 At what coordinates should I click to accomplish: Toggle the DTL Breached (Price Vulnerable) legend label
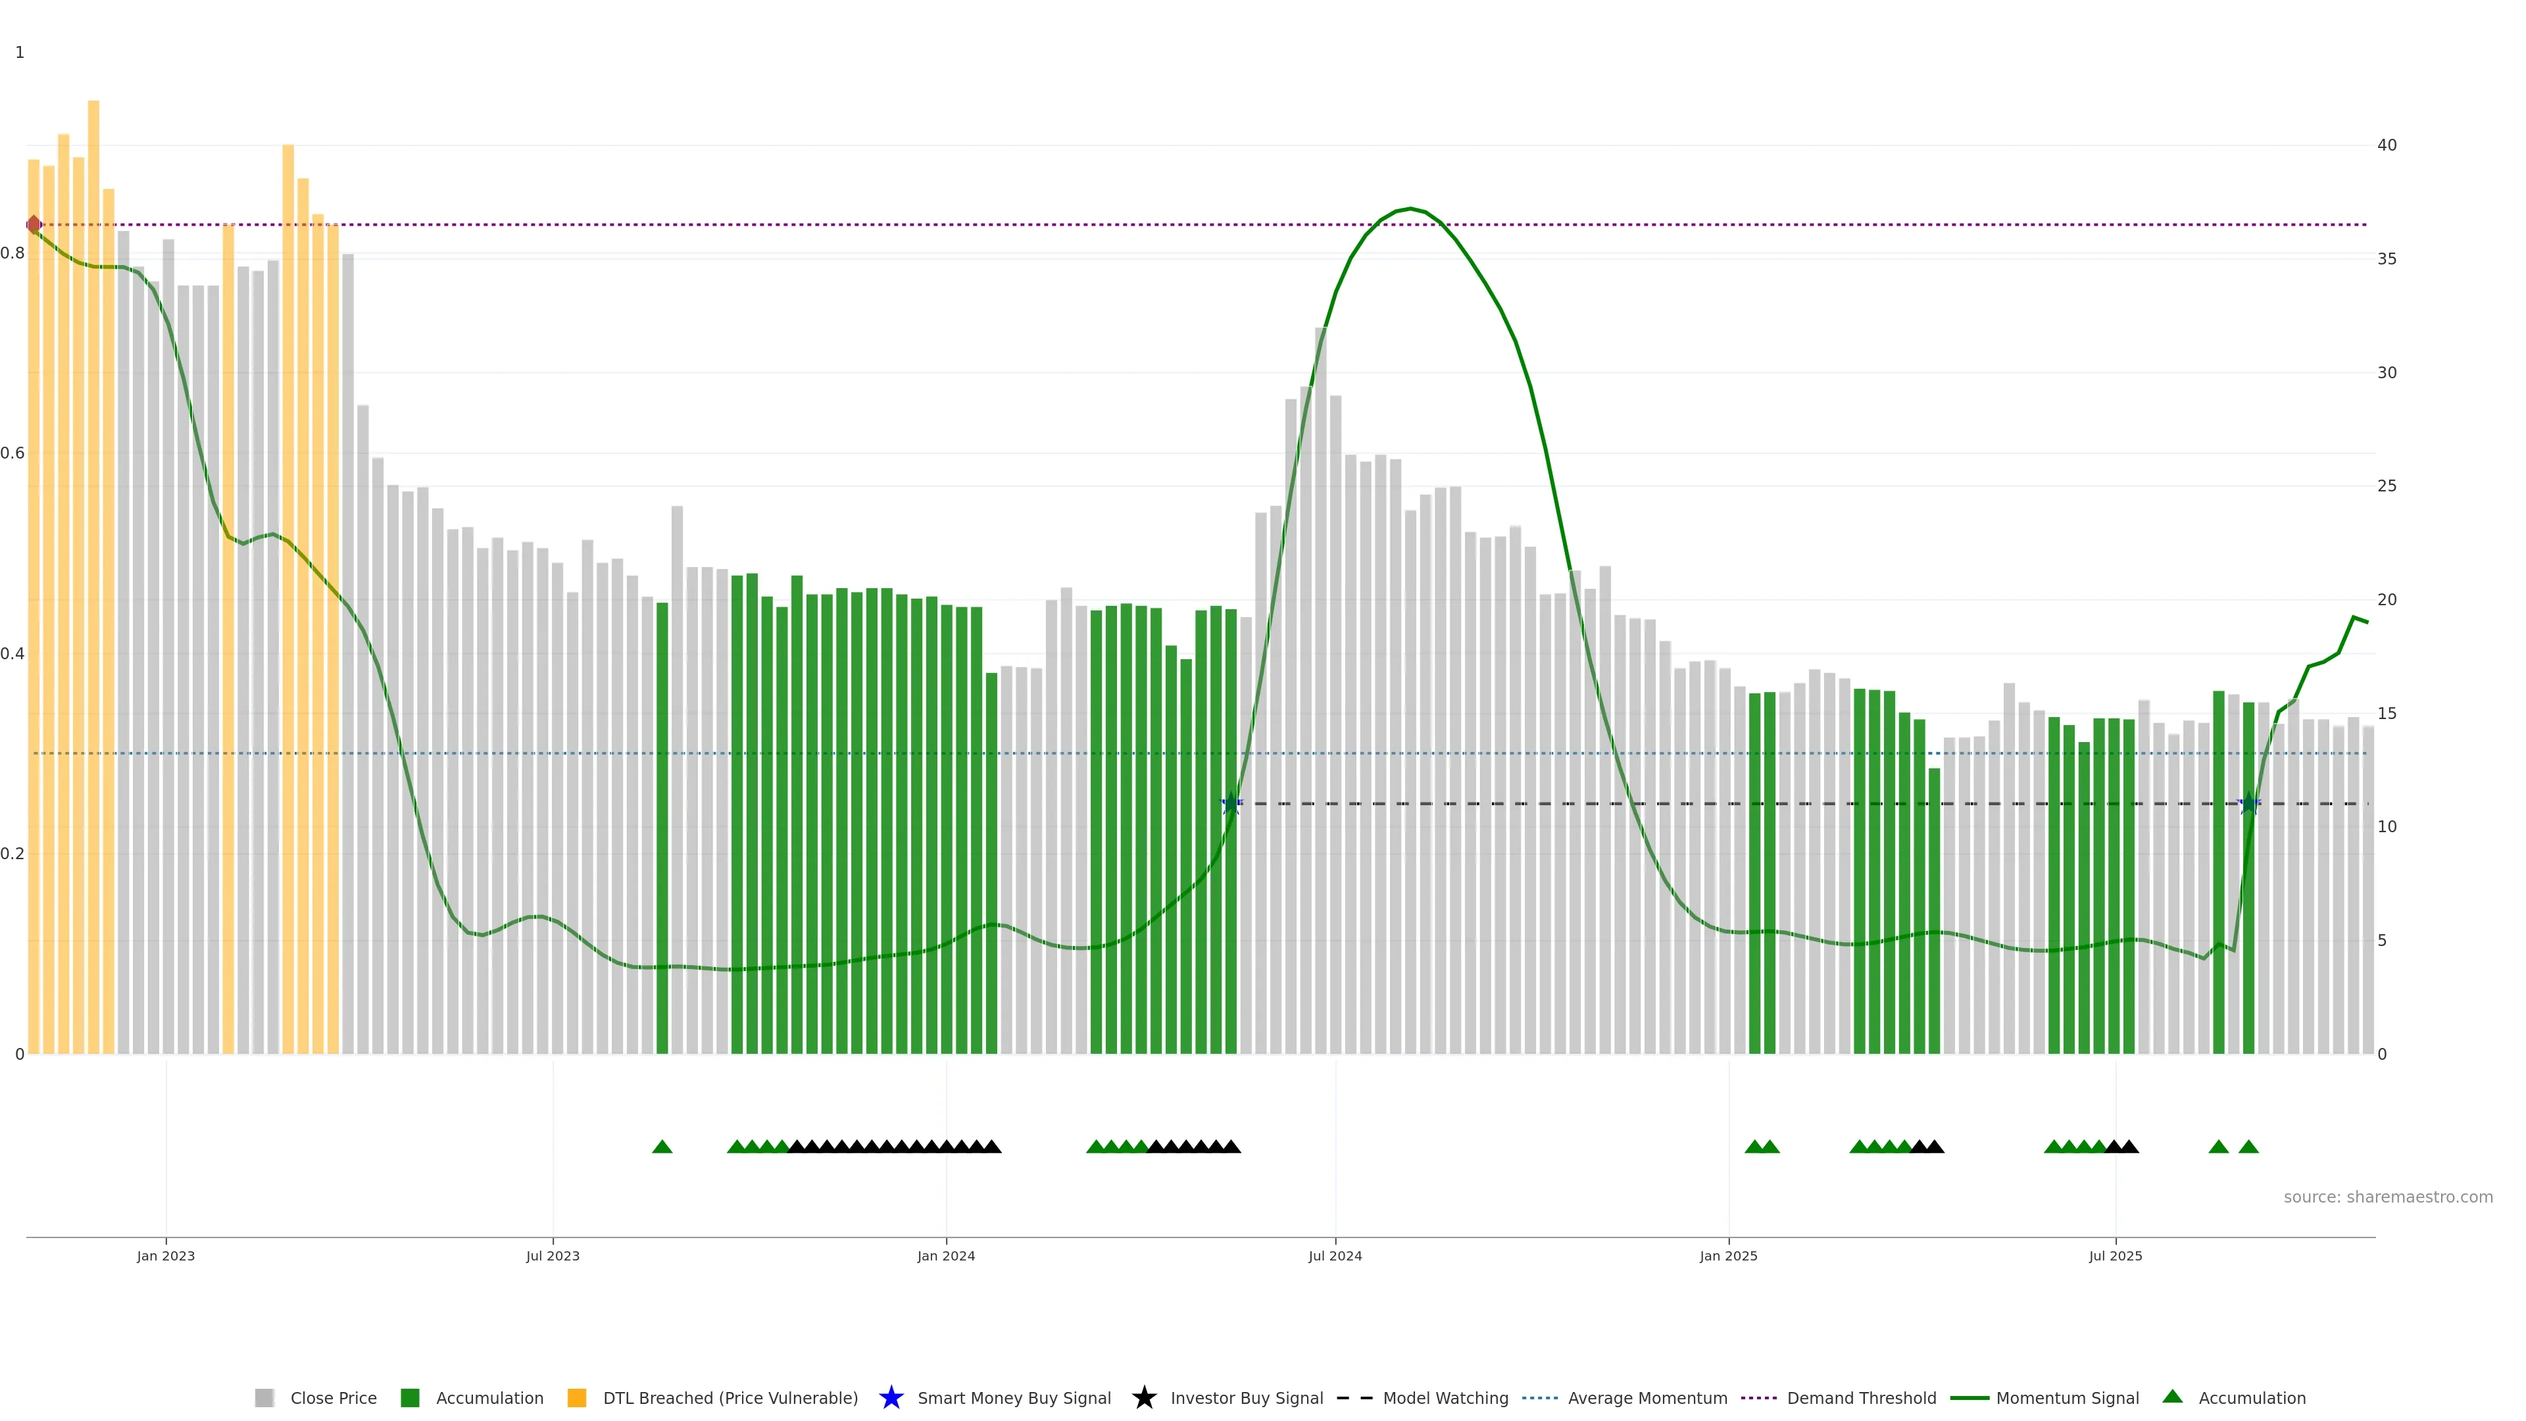point(730,1397)
